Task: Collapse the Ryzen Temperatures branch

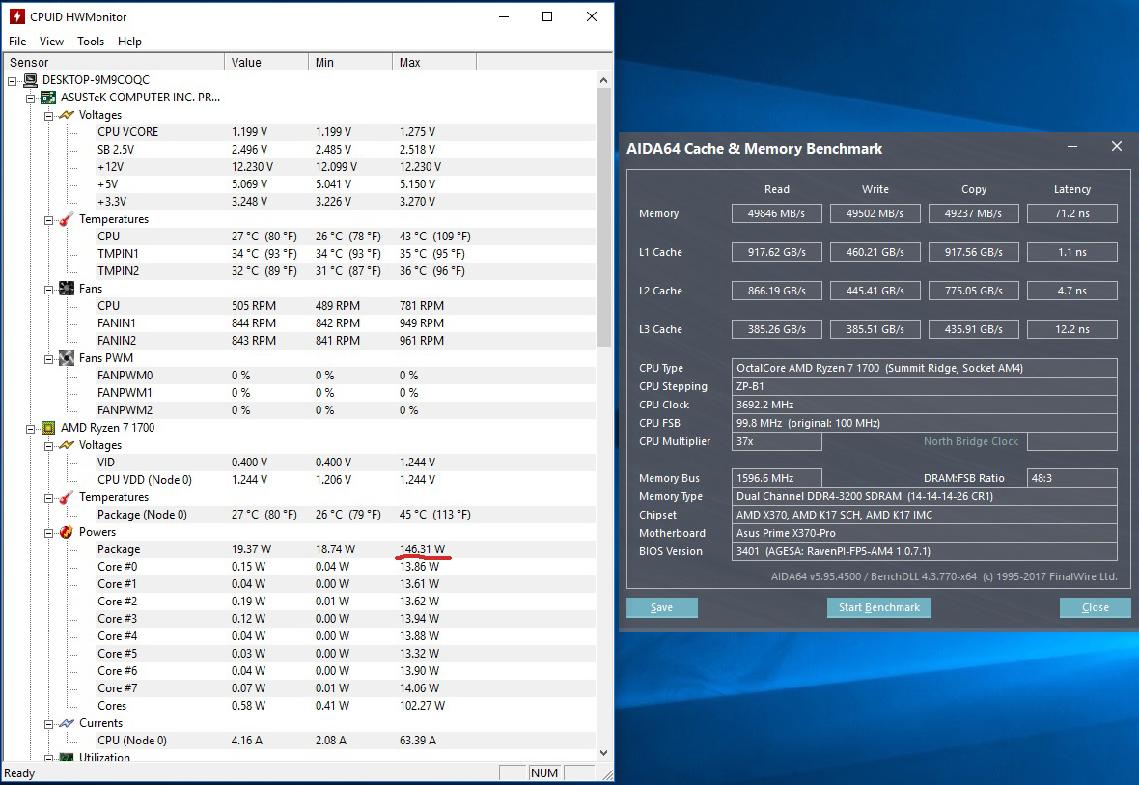Action: pos(48,498)
